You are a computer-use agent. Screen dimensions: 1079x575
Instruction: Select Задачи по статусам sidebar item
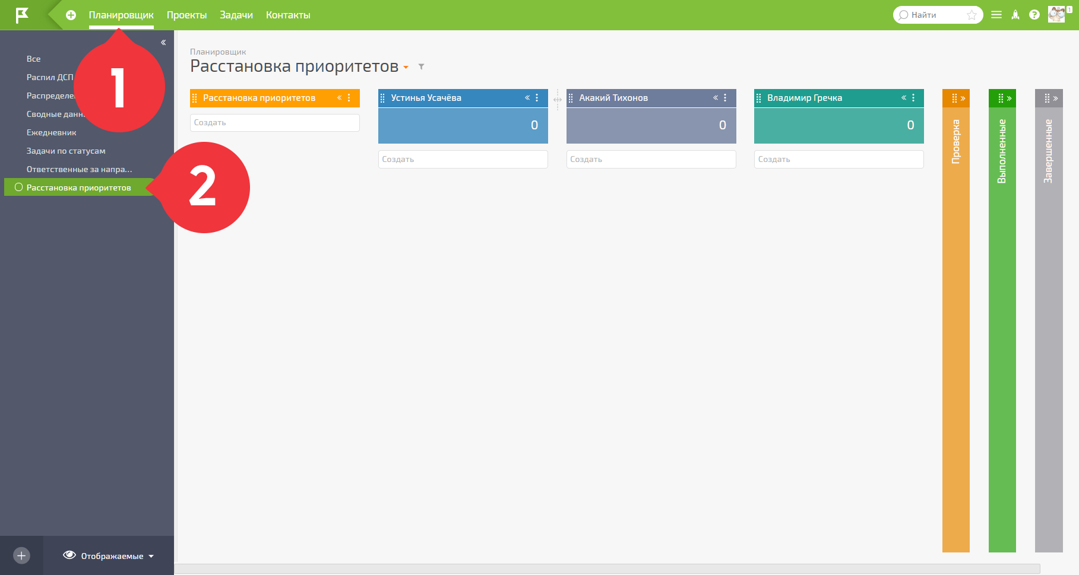click(66, 151)
